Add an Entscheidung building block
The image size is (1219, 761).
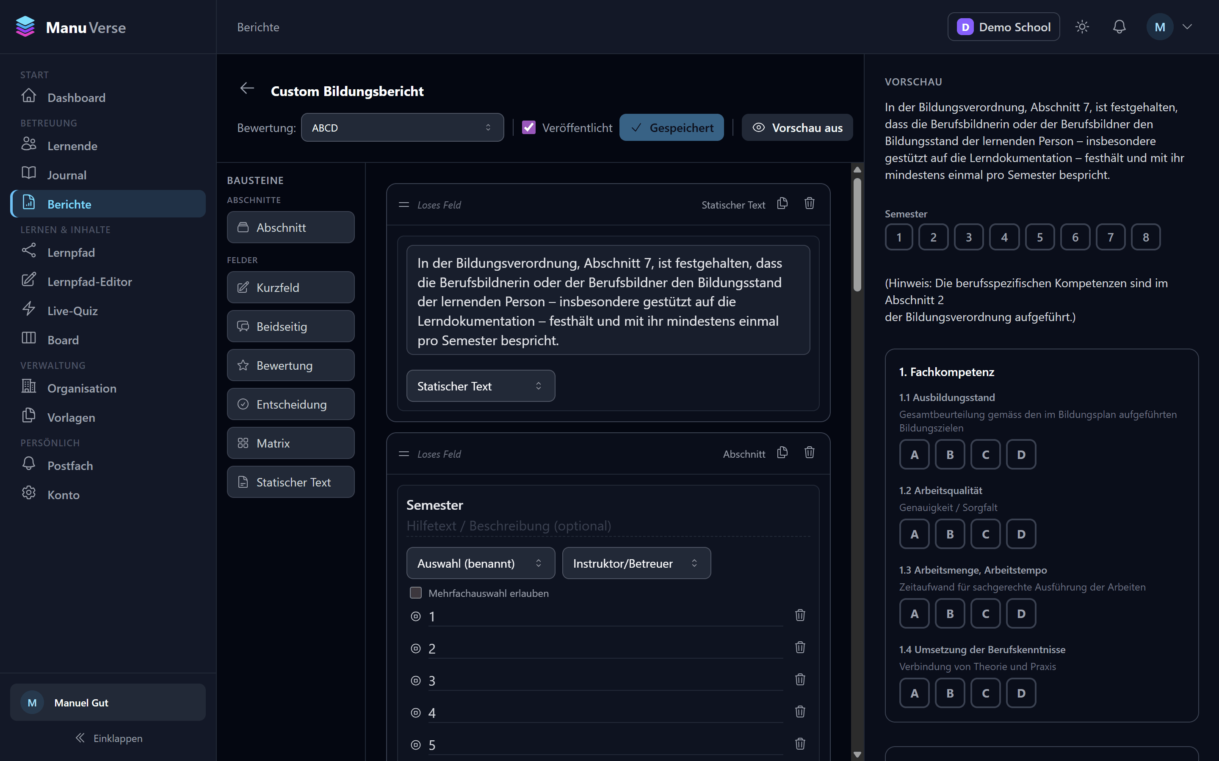point(290,404)
